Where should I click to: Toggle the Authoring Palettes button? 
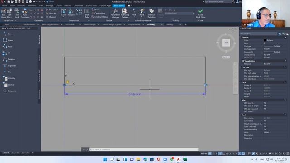point(125,13)
